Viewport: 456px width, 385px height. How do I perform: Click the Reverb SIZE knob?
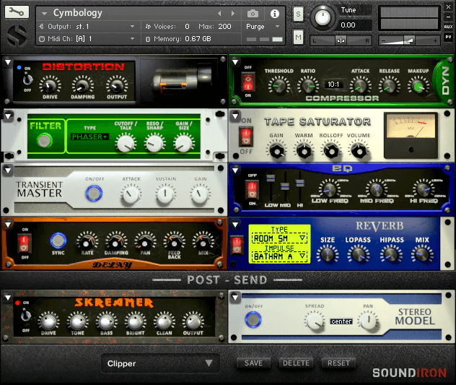(x=328, y=254)
